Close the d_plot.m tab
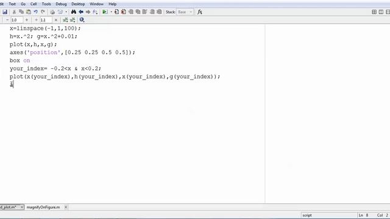 click(22, 207)
